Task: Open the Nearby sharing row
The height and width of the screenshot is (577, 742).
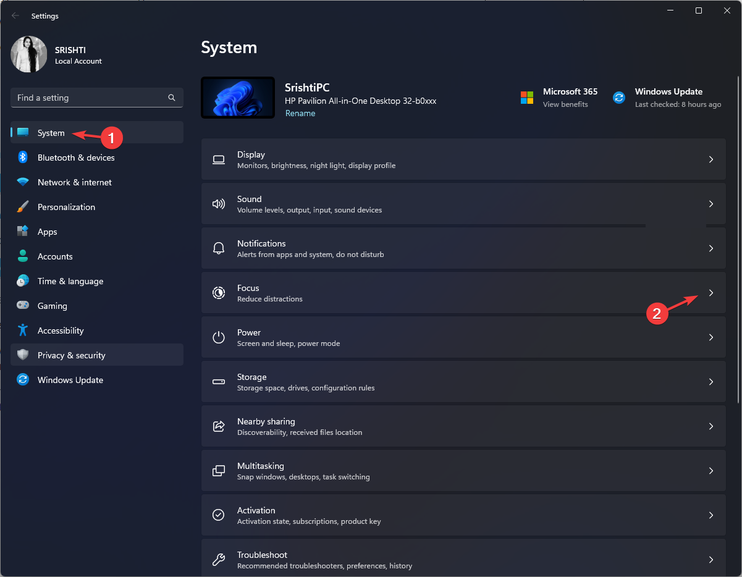Action: coord(463,426)
